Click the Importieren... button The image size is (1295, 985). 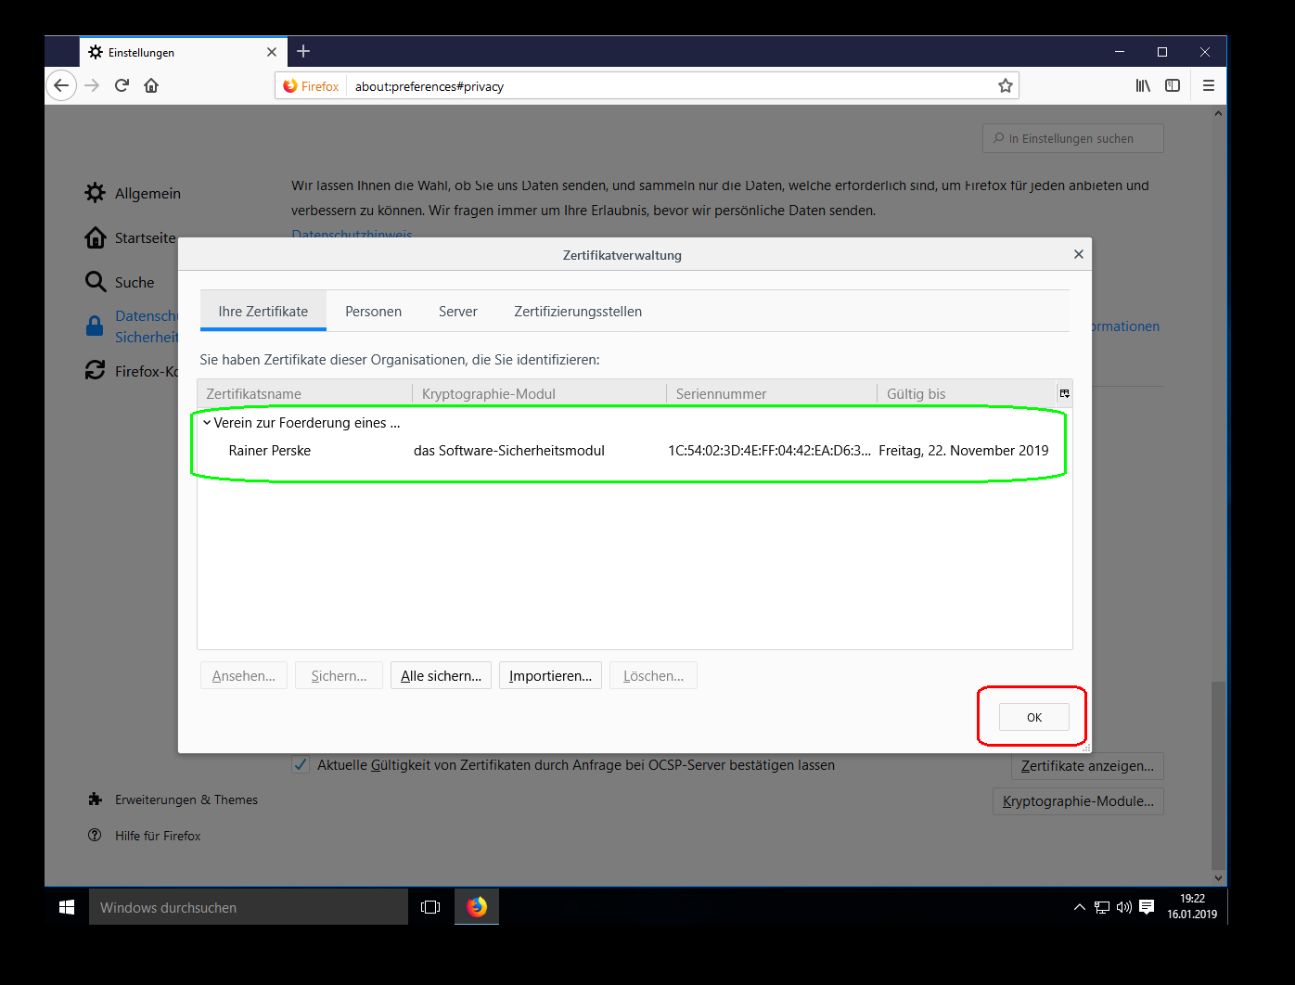pos(550,676)
